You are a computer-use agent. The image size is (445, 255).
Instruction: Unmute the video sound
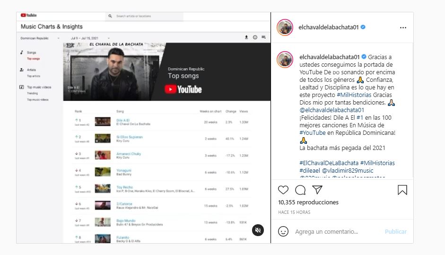pos(258,230)
